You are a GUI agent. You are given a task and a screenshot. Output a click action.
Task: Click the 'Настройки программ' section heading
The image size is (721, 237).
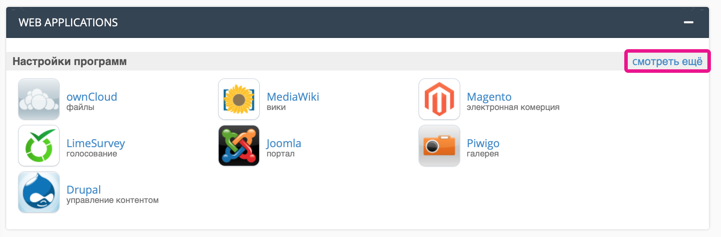[x=70, y=61]
